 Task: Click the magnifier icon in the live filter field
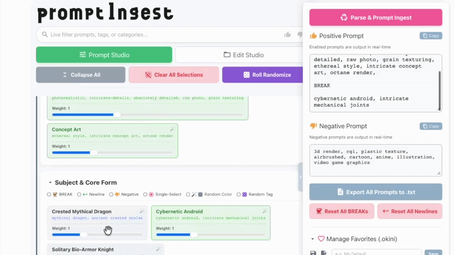tap(45, 34)
